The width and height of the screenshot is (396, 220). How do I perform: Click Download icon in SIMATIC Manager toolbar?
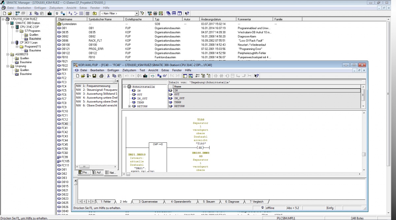point(49,14)
